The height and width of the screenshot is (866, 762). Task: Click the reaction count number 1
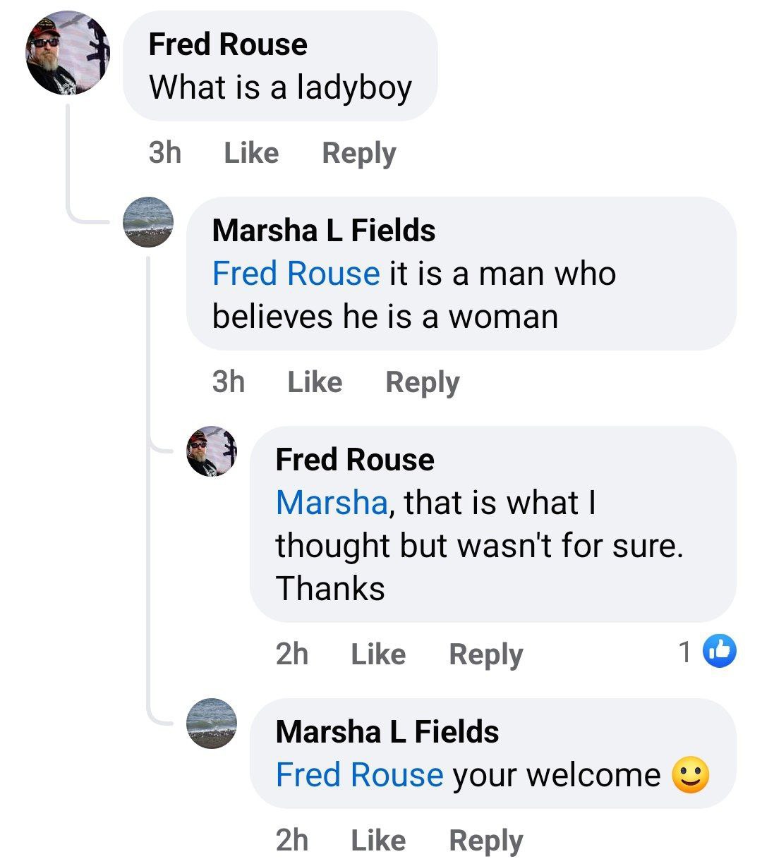coord(684,652)
